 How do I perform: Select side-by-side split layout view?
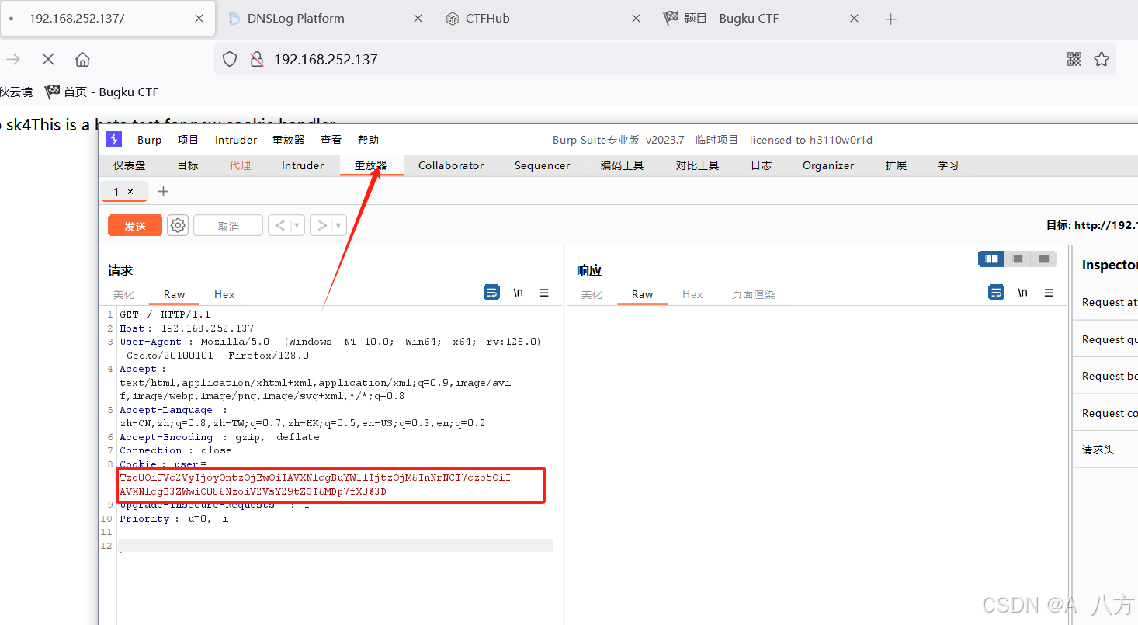[991, 259]
